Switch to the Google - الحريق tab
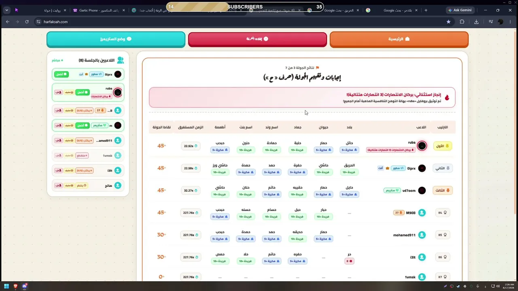The height and width of the screenshot is (291, 518). pos(333,10)
